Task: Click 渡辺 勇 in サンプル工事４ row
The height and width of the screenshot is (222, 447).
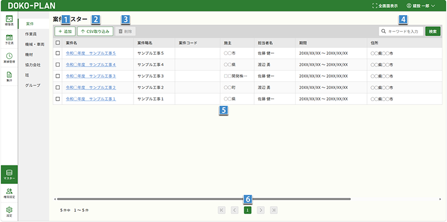Action: tap(264, 64)
